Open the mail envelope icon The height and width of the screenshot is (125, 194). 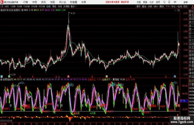pos(175,2)
